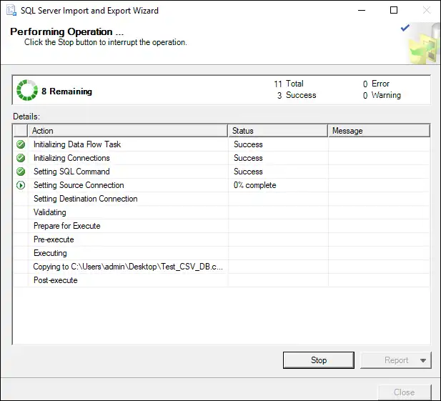
Task: Select the Initializing Data Flow Task row
Action: [x=222, y=144]
